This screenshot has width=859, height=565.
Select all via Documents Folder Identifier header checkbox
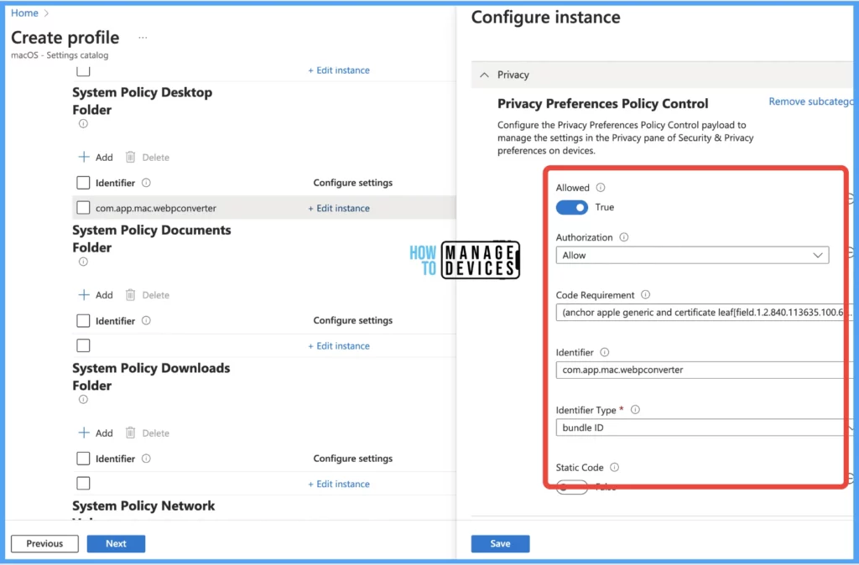[x=83, y=321]
